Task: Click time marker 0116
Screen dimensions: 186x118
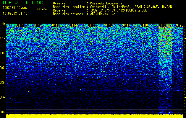Action: pyautogui.click(x=109, y=25)
